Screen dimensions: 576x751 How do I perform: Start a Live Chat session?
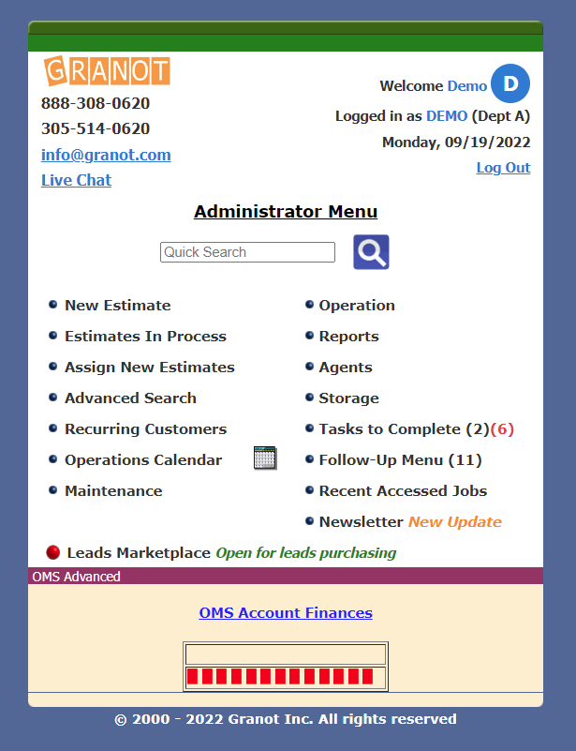pyautogui.click(x=76, y=180)
